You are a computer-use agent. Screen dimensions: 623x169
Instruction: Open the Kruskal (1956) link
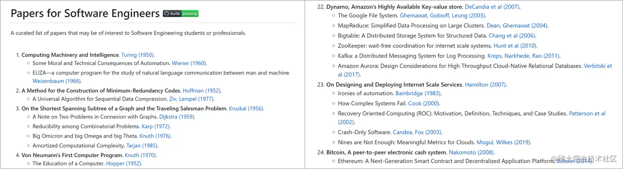[246, 108]
